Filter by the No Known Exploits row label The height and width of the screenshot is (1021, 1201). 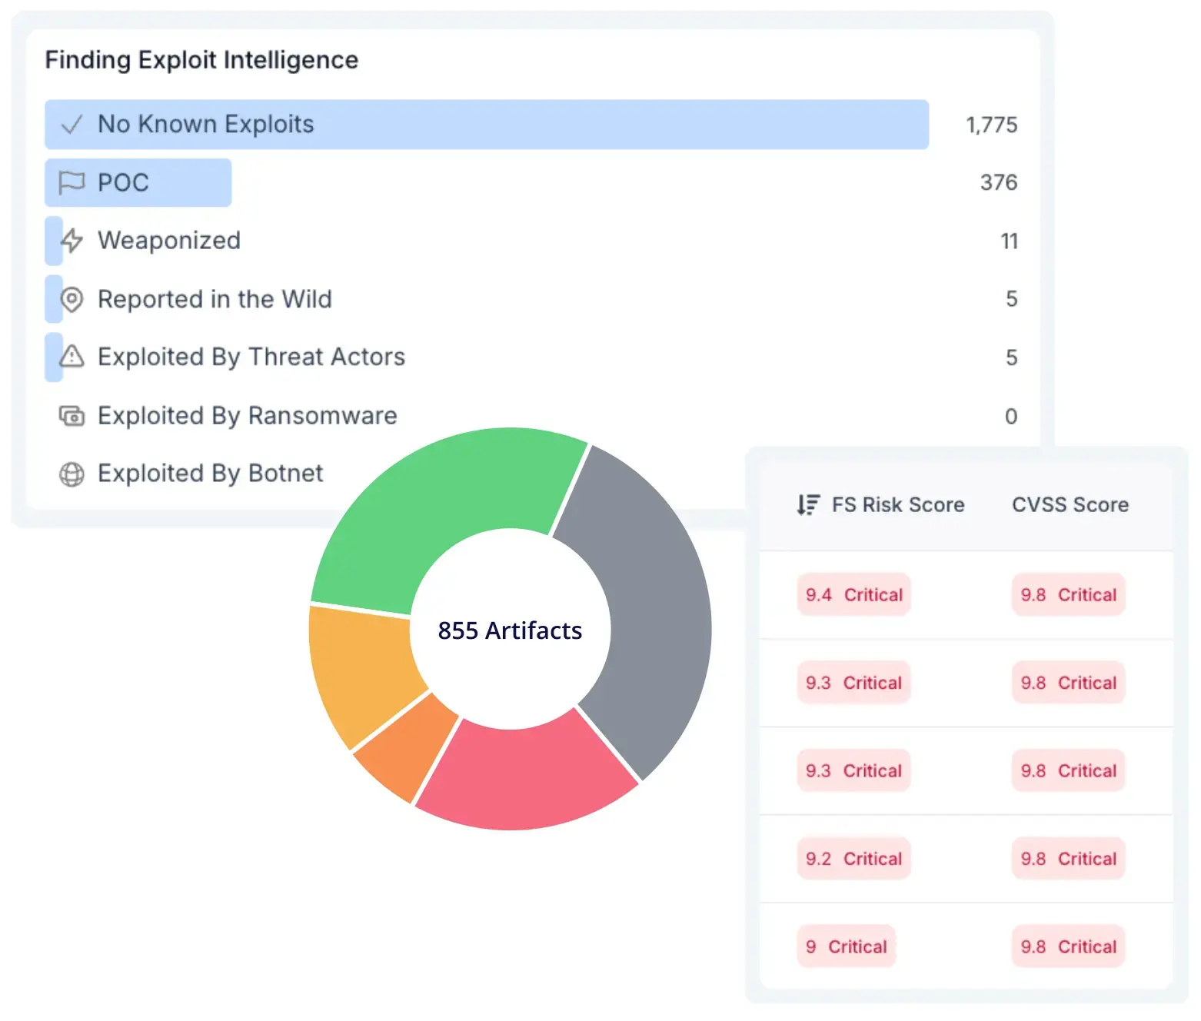[x=205, y=125]
